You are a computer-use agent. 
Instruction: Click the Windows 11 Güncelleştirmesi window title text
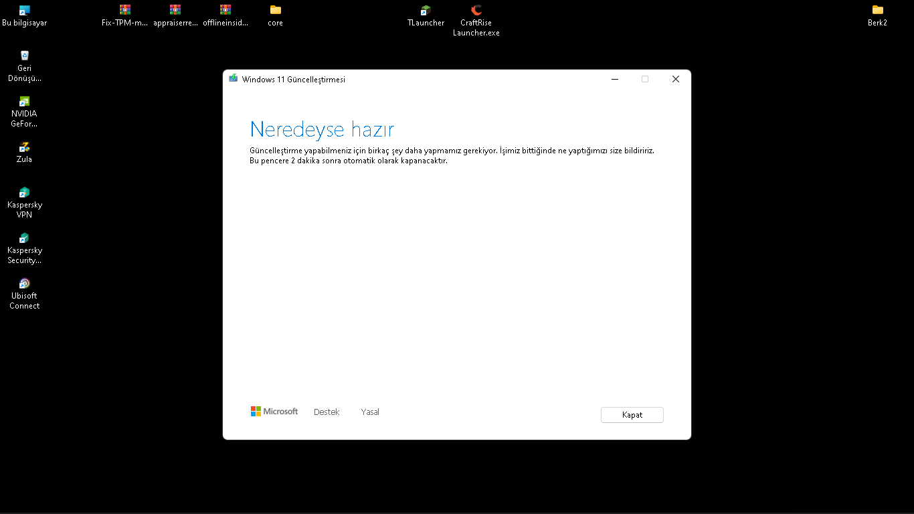click(x=294, y=80)
